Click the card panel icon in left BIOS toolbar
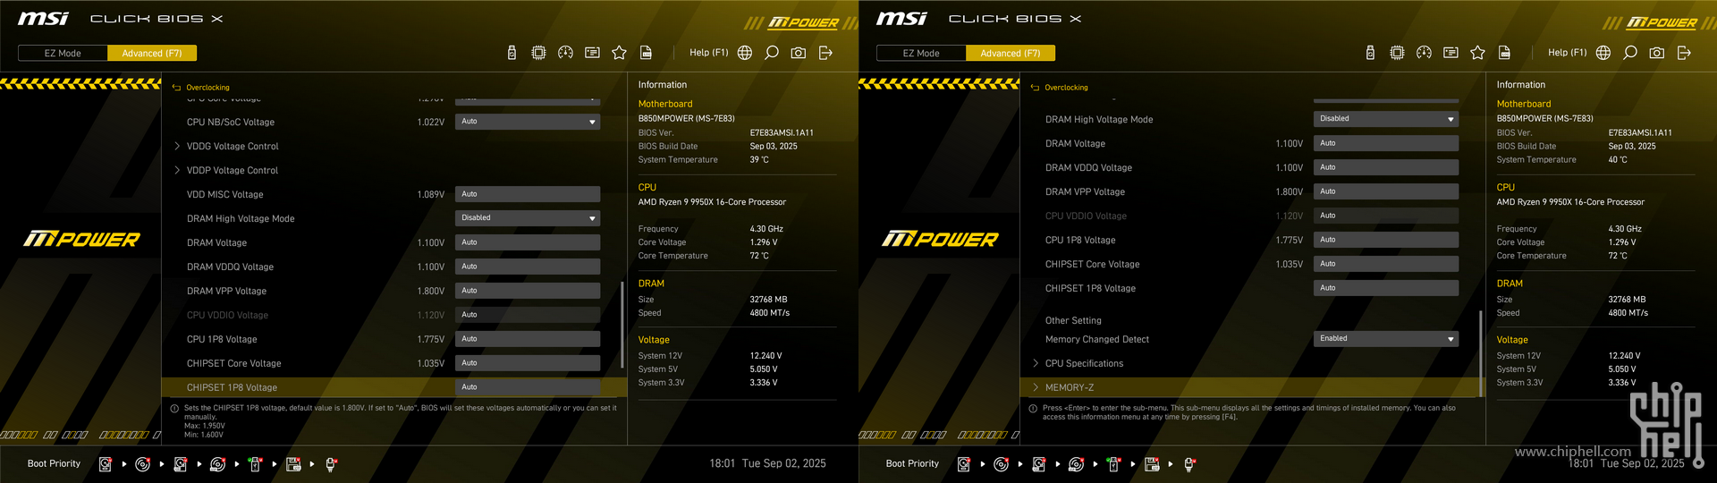The width and height of the screenshot is (1717, 483). click(x=592, y=53)
